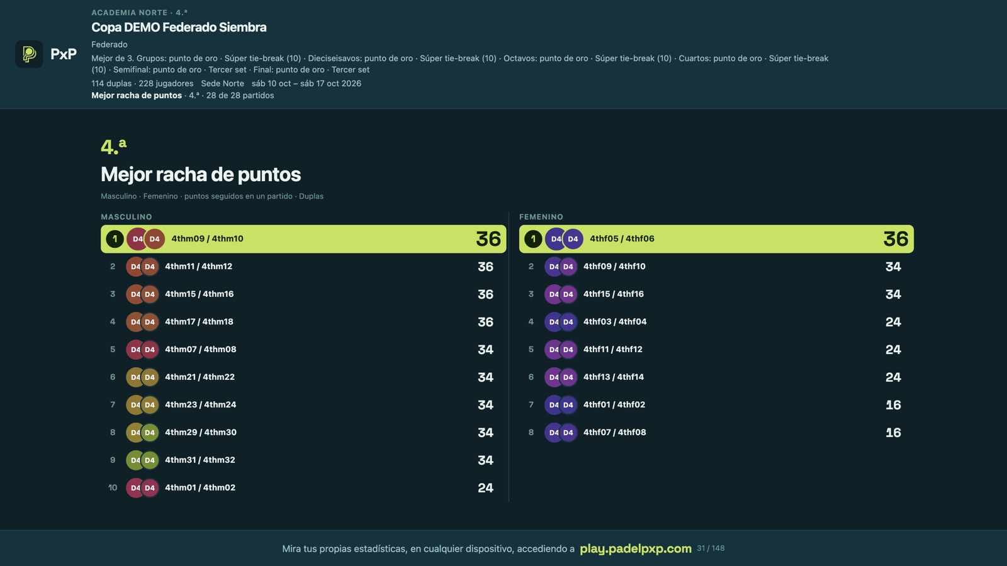Click the D4 avatars next to 4thf15 / 4thf16
This screenshot has height=566, width=1007.
click(x=561, y=294)
